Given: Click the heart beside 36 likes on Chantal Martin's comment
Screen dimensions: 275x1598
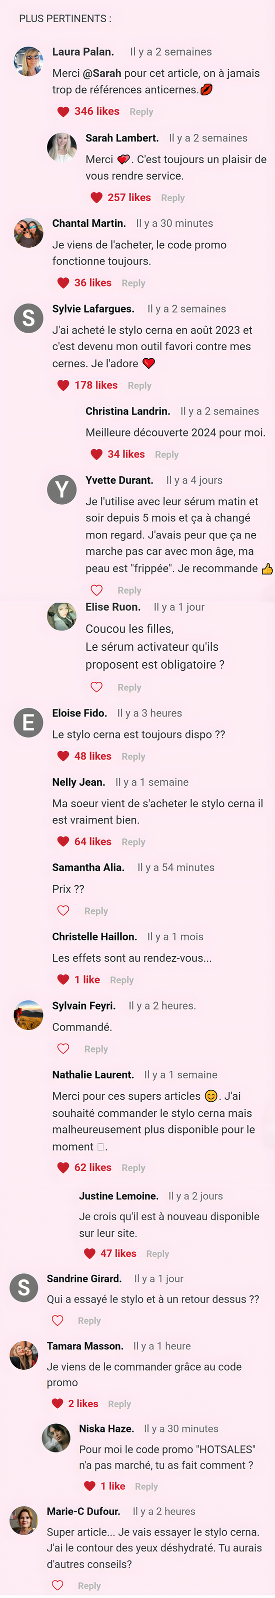Looking at the screenshot, I should [x=63, y=283].
